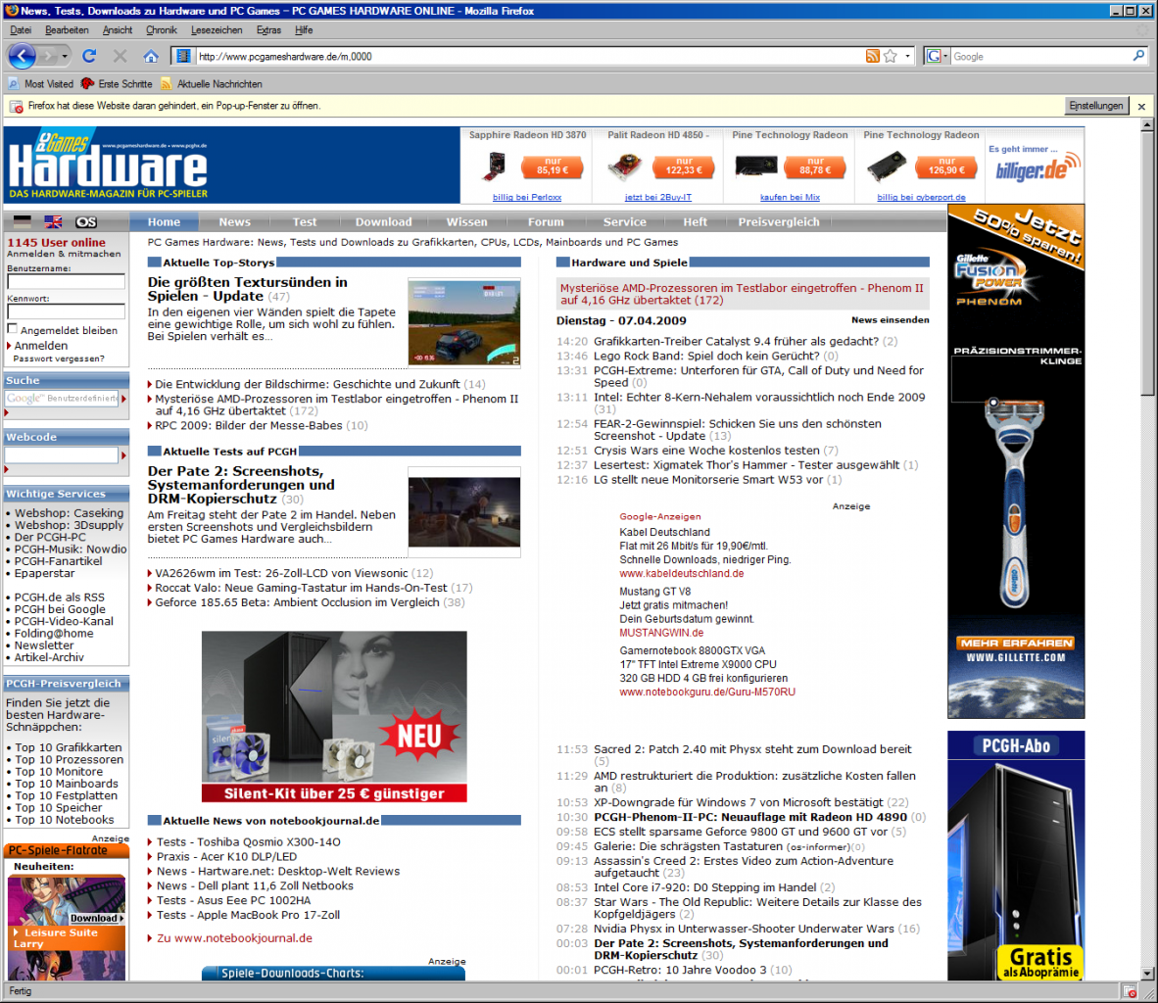Open the Bearbeiten menu
This screenshot has height=1003, width=1158.
pos(67,30)
